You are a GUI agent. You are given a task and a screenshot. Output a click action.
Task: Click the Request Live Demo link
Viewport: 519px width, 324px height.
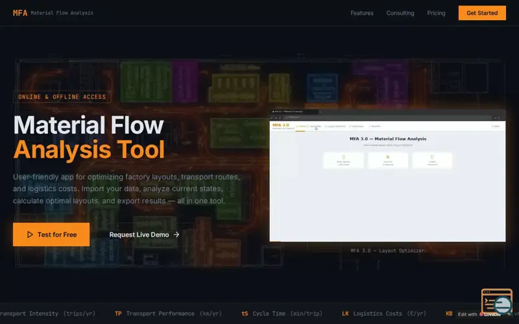pos(144,235)
